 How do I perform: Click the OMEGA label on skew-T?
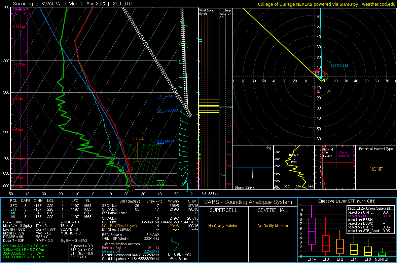pyautogui.click(x=21, y=10)
